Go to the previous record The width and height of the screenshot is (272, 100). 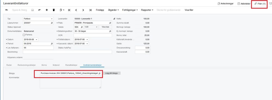(76, 10)
